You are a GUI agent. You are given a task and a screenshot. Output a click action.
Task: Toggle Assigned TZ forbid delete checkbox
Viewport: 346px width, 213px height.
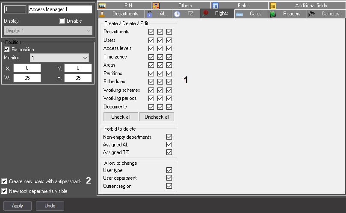[x=169, y=152]
